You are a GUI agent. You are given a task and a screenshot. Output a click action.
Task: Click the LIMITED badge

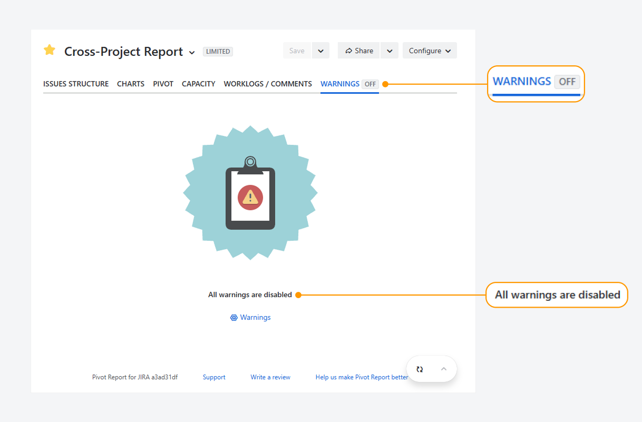pyautogui.click(x=218, y=52)
